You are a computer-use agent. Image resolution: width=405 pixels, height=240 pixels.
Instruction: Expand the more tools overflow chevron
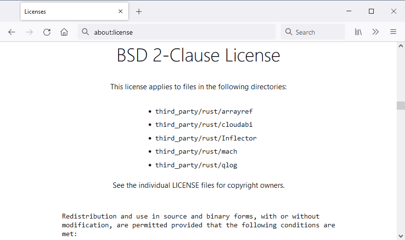pyautogui.click(x=375, y=32)
